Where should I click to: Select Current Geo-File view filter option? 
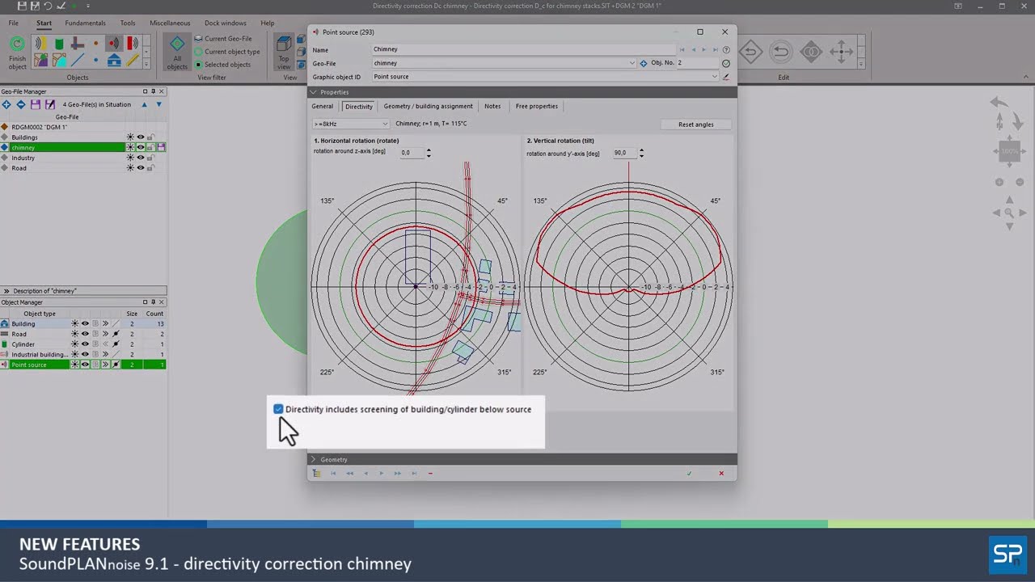coord(223,39)
